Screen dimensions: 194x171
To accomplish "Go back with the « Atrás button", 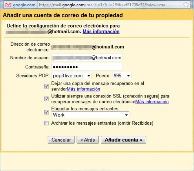I will (88, 140).
